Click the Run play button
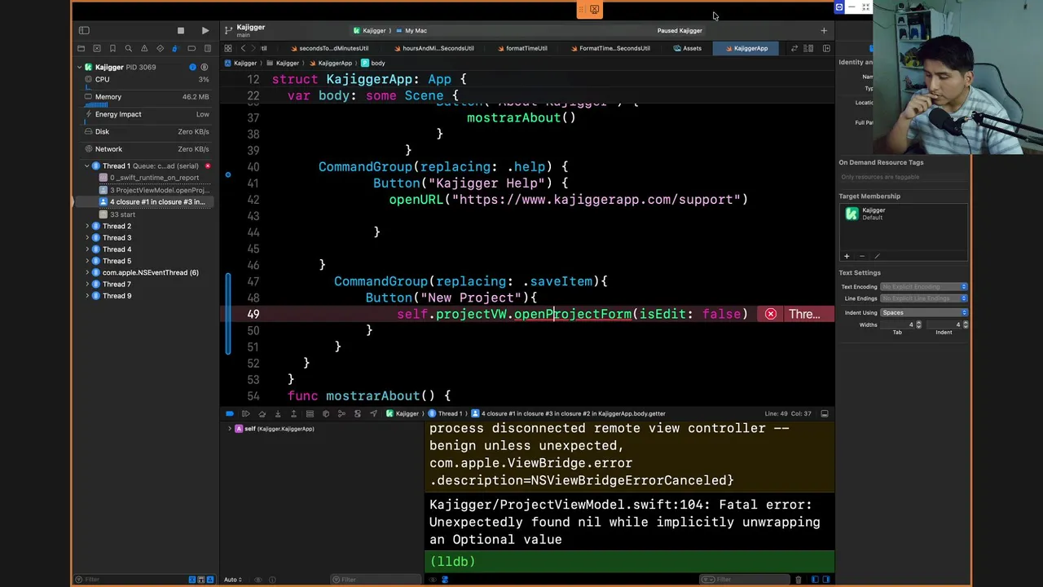This screenshot has height=587, width=1043. click(205, 30)
